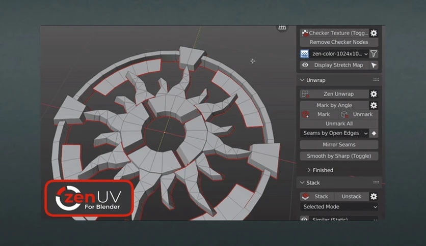Screen dimensions: 426x246
Task: Click Mark by Angle button
Action: [x=335, y=105]
